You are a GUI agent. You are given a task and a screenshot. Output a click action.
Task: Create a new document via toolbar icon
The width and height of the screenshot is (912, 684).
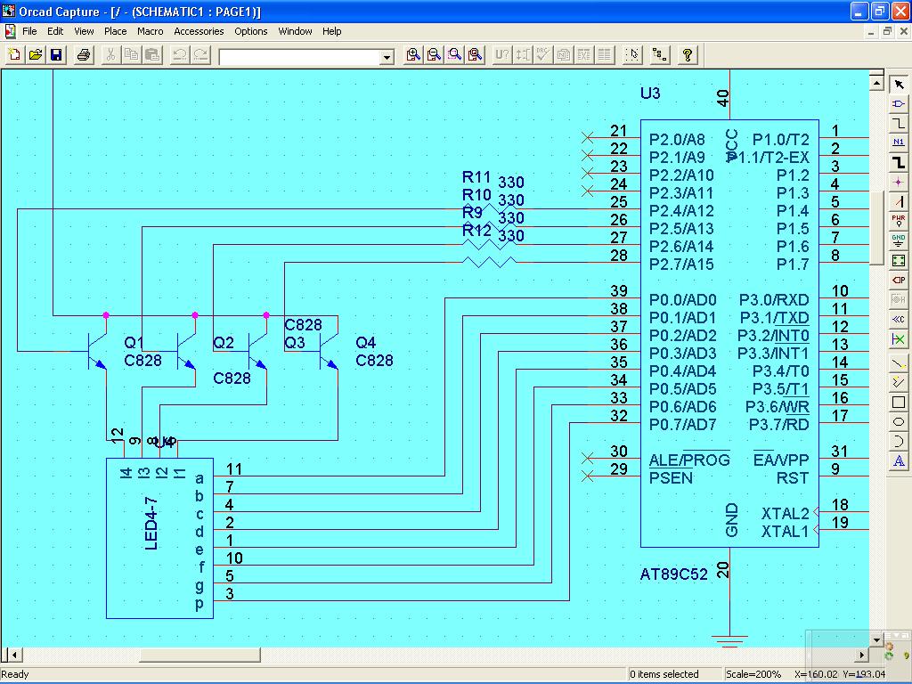click(14, 54)
